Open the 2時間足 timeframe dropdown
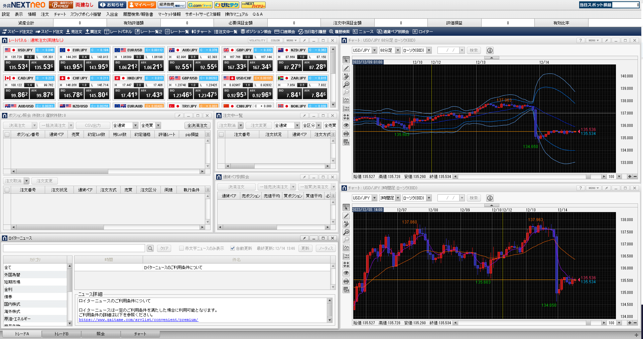Image resolution: width=643 pixels, height=339 pixels. click(398, 198)
